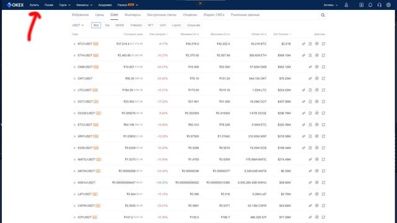Select the NFT filter
The height and width of the screenshot is (223, 397).
pos(151,25)
